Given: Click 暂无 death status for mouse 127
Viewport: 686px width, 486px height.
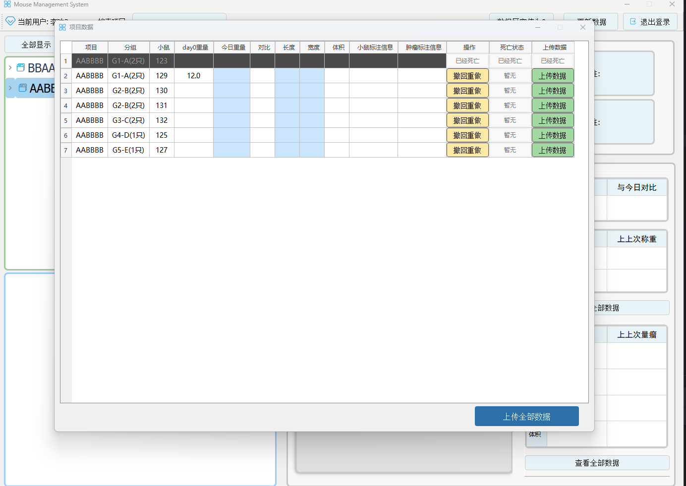Looking at the screenshot, I should point(510,150).
